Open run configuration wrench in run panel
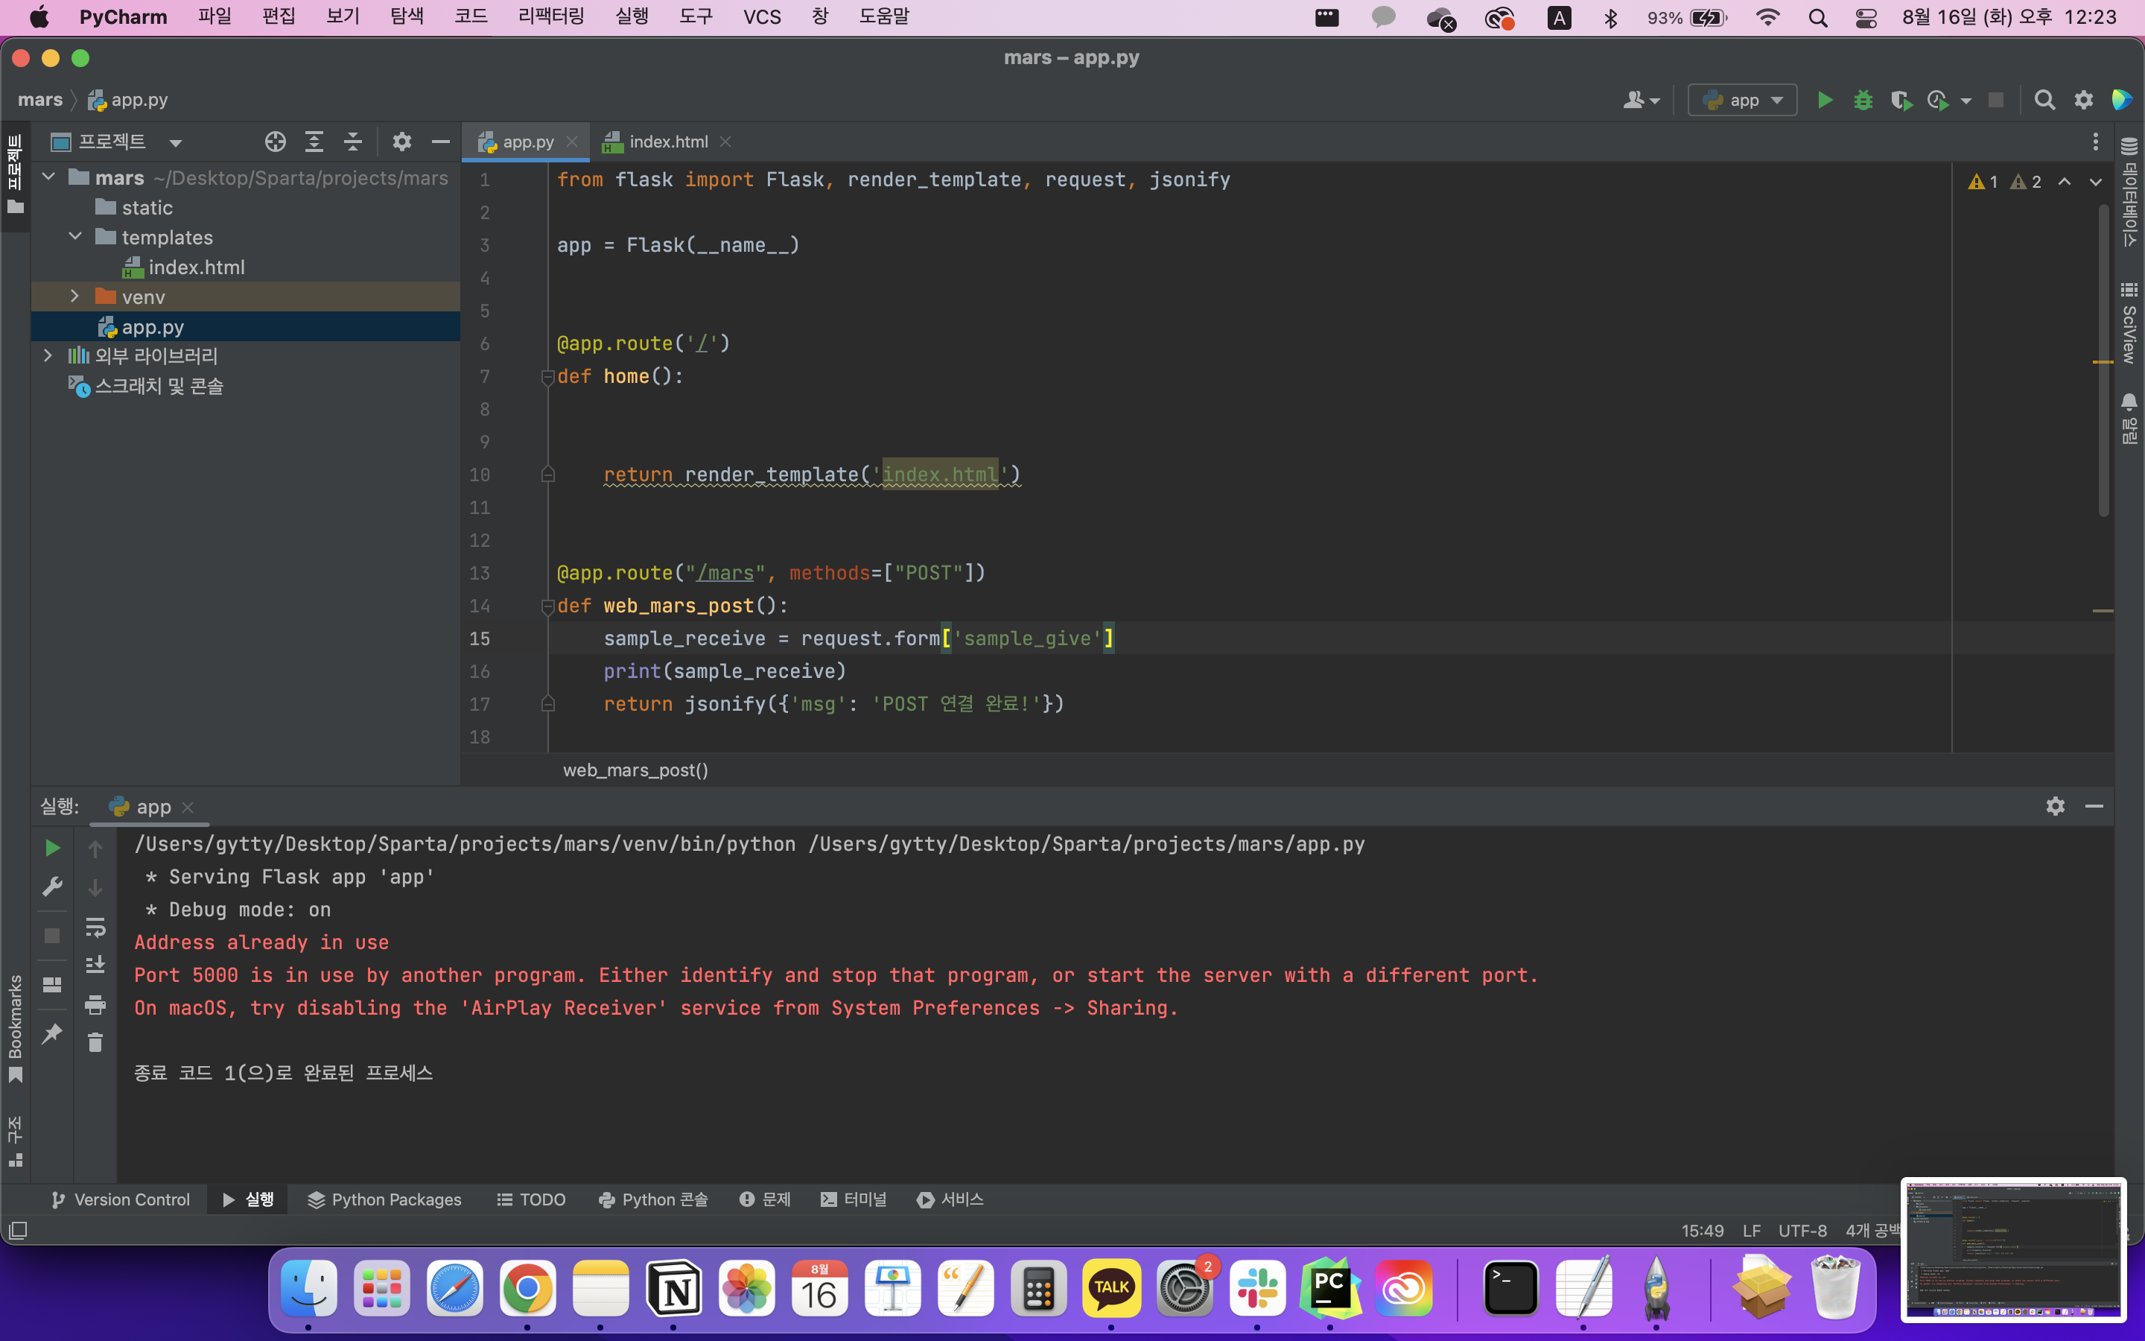Viewport: 2145px width, 1341px height. [x=52, y=887]
